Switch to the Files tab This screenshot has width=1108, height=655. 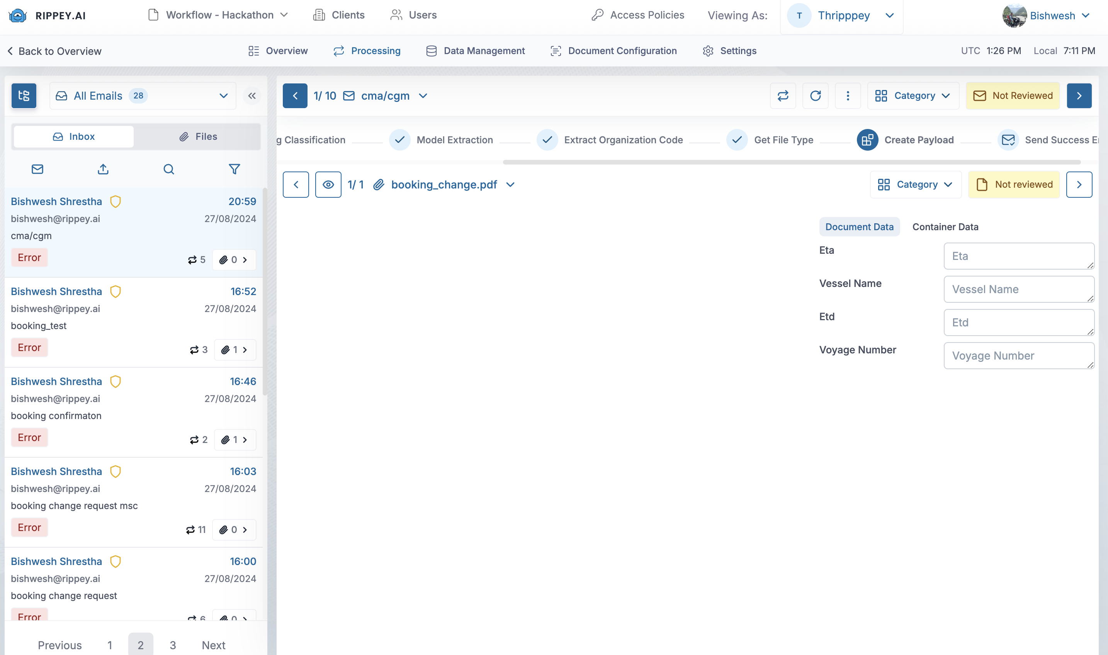(x=198, y=136)
